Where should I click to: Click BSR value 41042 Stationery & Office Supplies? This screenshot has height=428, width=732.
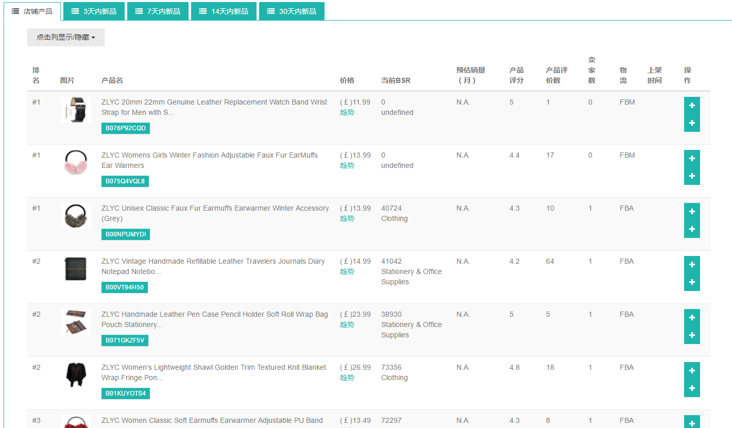pos(412,271)
